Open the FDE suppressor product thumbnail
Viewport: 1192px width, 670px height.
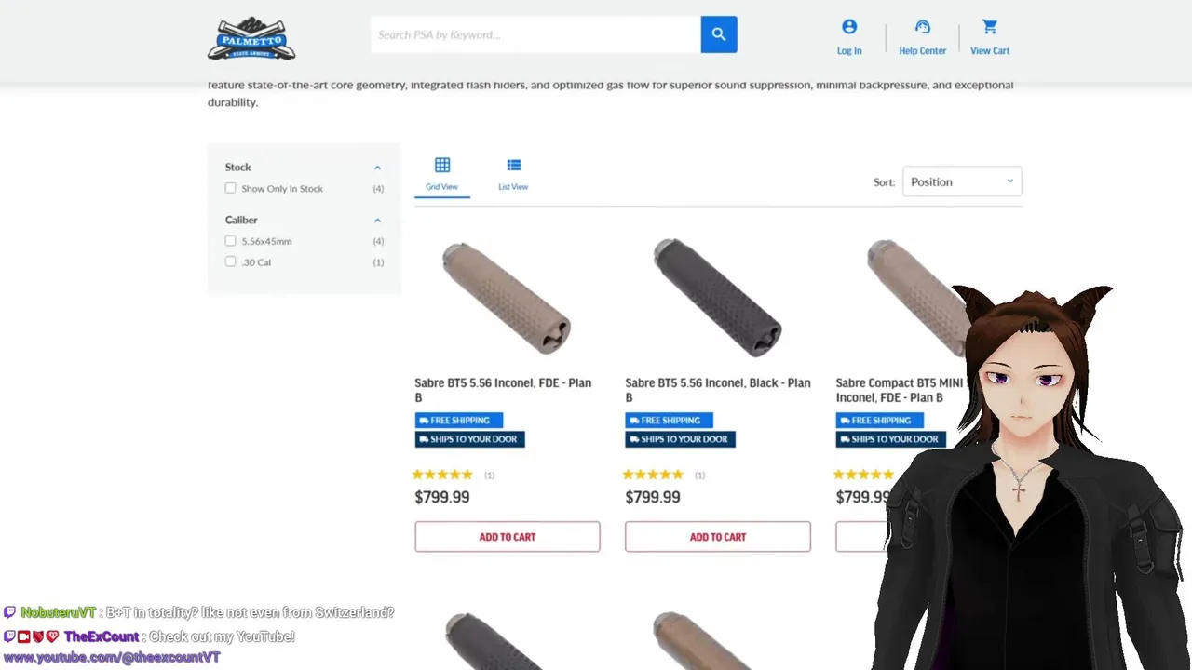point(507,298)
